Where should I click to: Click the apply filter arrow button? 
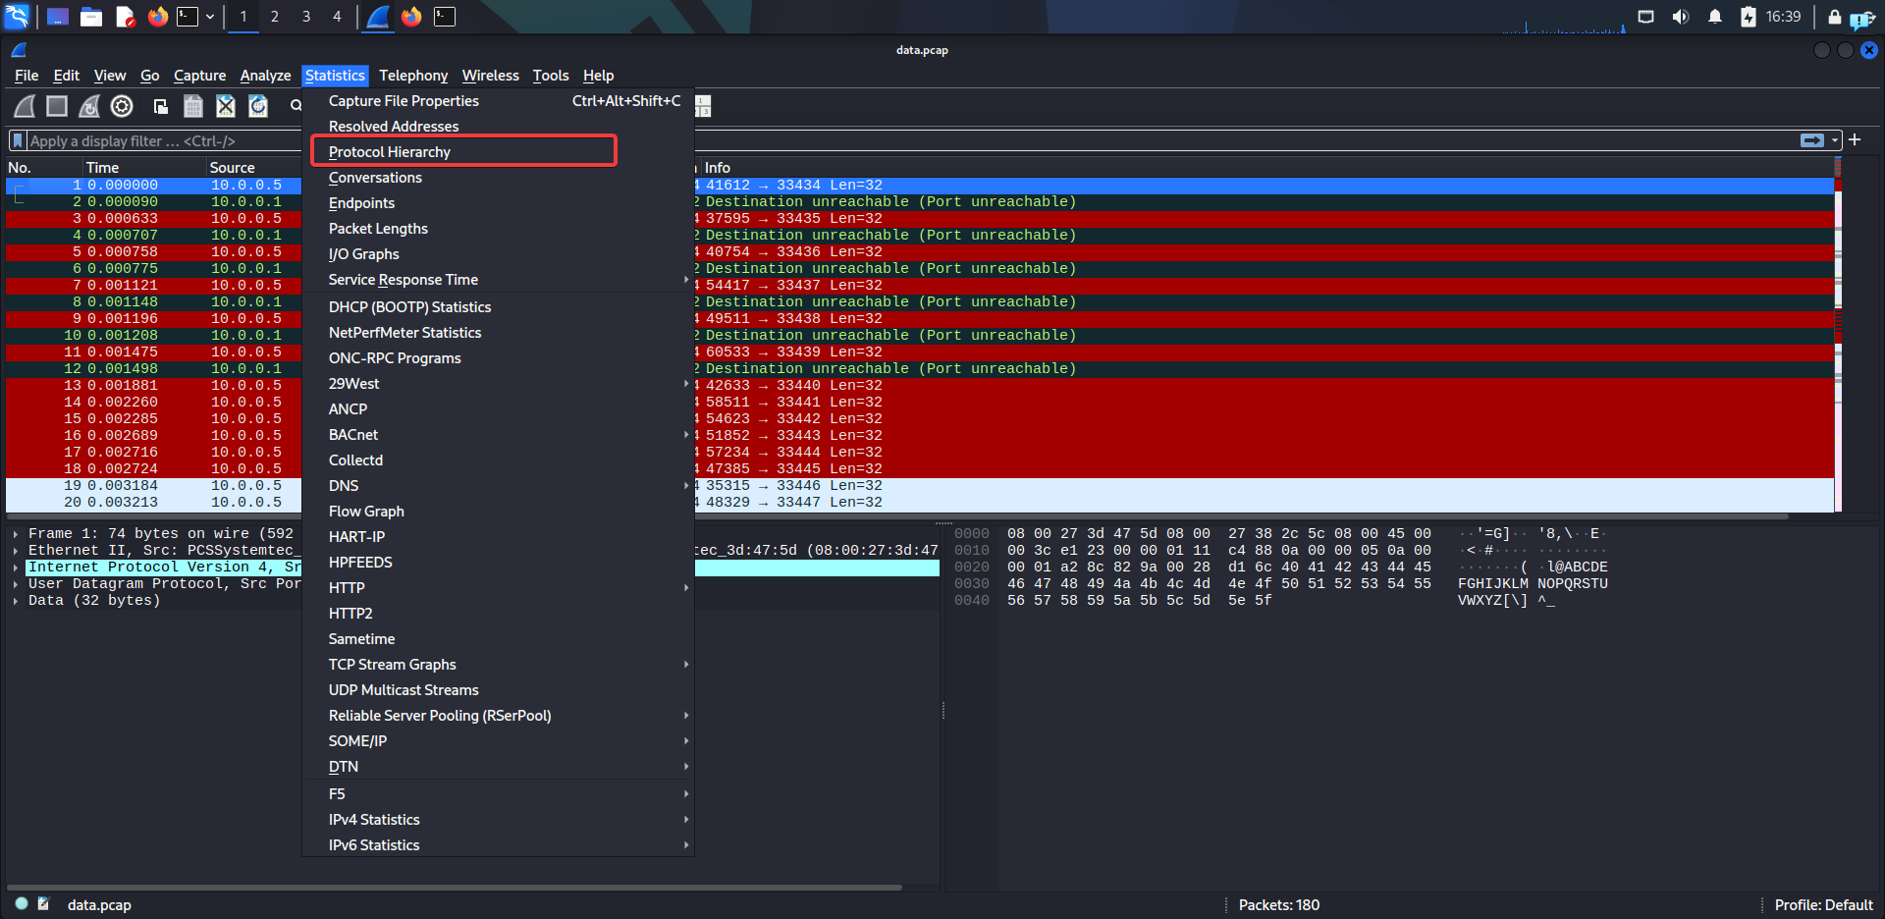click(x=1812, y=140)
